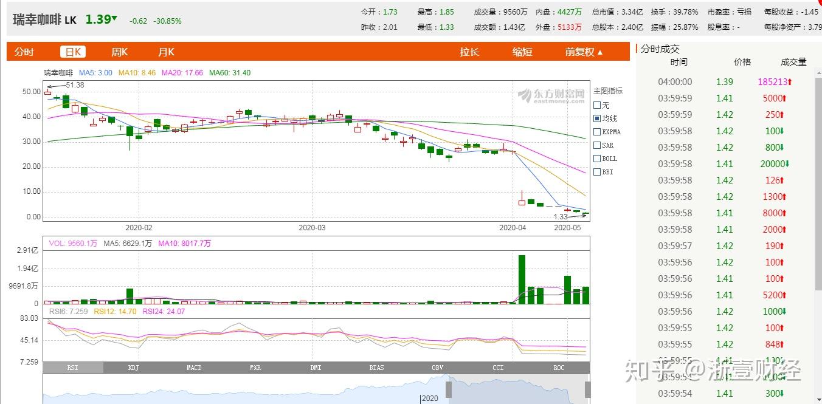Click the RSI6: 7.259 label
This screenshot has width=822, height=404.
tap(68, 311)
